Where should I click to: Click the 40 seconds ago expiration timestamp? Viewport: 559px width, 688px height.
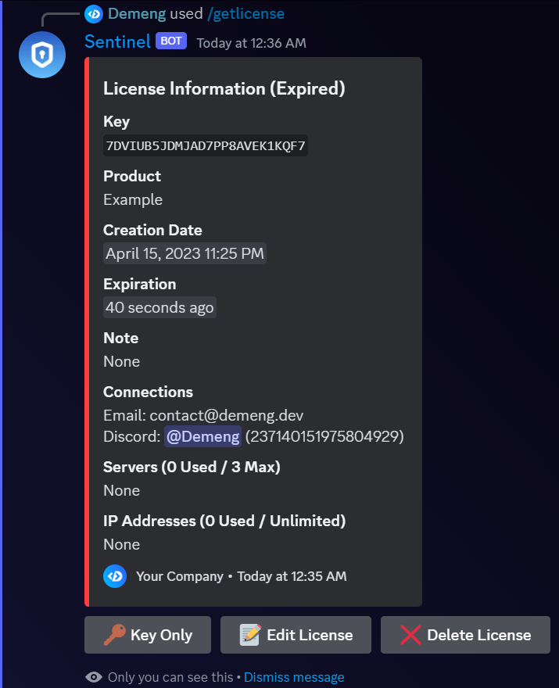tap(159, 306)
